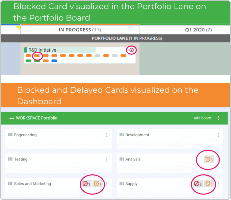Click the Add board link
This screenshot has height=200, width=231.
click(x=202, y=118)
